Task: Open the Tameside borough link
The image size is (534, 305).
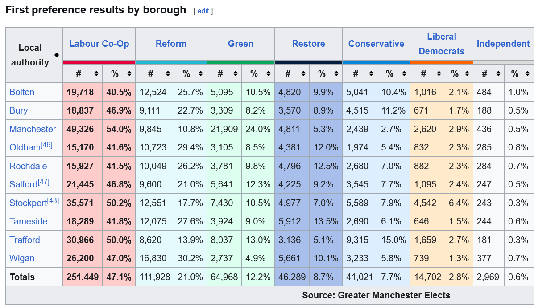Action: (x=28, y=221)
